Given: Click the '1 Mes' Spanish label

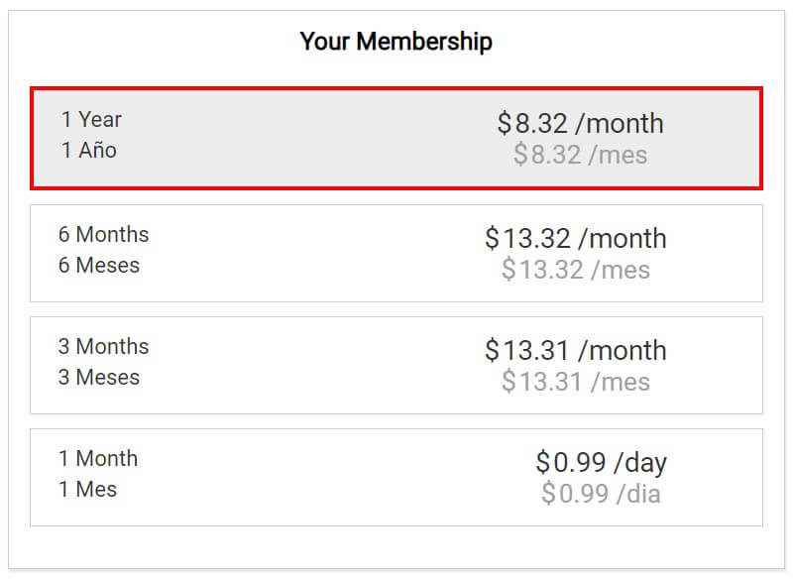Looking at the screenshot, I should tap(88, 490).
